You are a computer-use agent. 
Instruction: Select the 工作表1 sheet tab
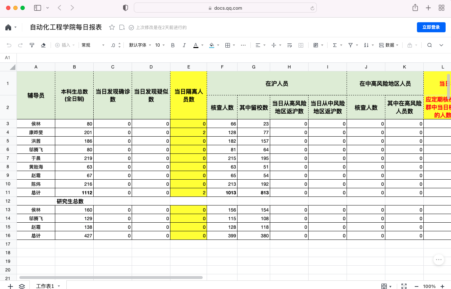[x=45, y=286]
